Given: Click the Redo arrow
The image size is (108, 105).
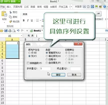Looking at the screenshot, I should click(22, 31).
